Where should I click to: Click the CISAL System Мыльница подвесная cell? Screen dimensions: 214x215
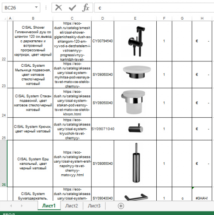33,74
